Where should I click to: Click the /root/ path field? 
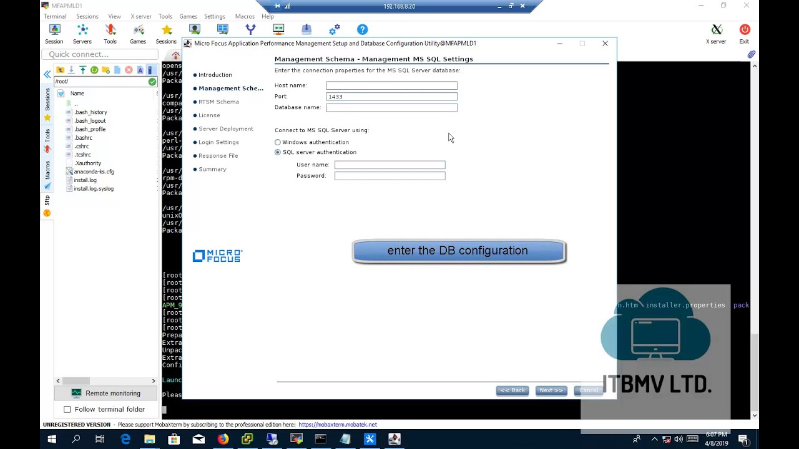click(100, 82)
